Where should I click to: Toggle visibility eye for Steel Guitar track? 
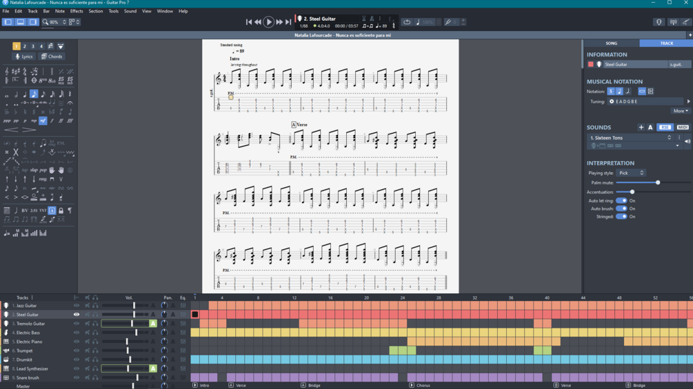pyautogui.click(x=77, y=315)
